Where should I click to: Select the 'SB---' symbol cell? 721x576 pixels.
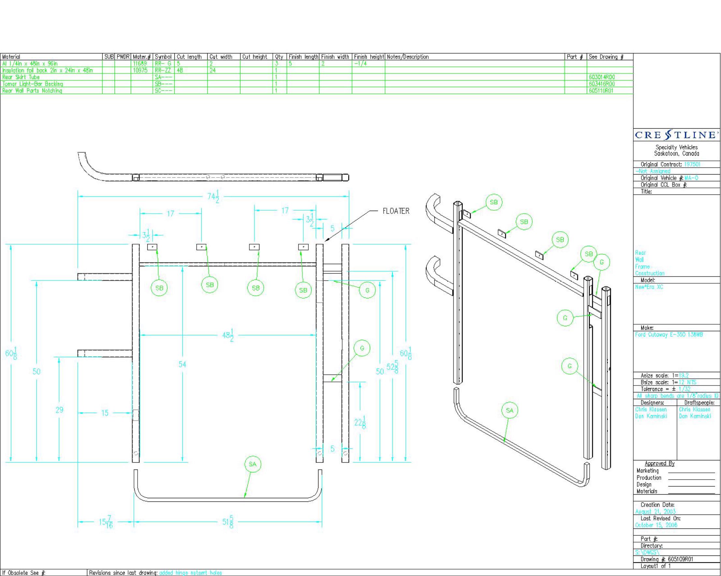(x=164, y=84)
